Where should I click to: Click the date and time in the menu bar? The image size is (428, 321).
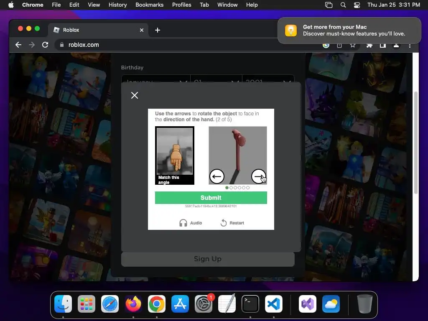pos(394,5)
